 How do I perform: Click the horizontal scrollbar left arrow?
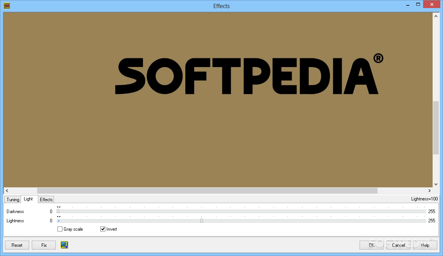point(7,190)
